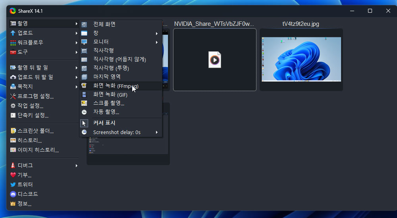This screenshot has width=397, height=218.
Task: Expand the 도구 submenu arrow
Action: pyautogui.click(x=76, y=52)
